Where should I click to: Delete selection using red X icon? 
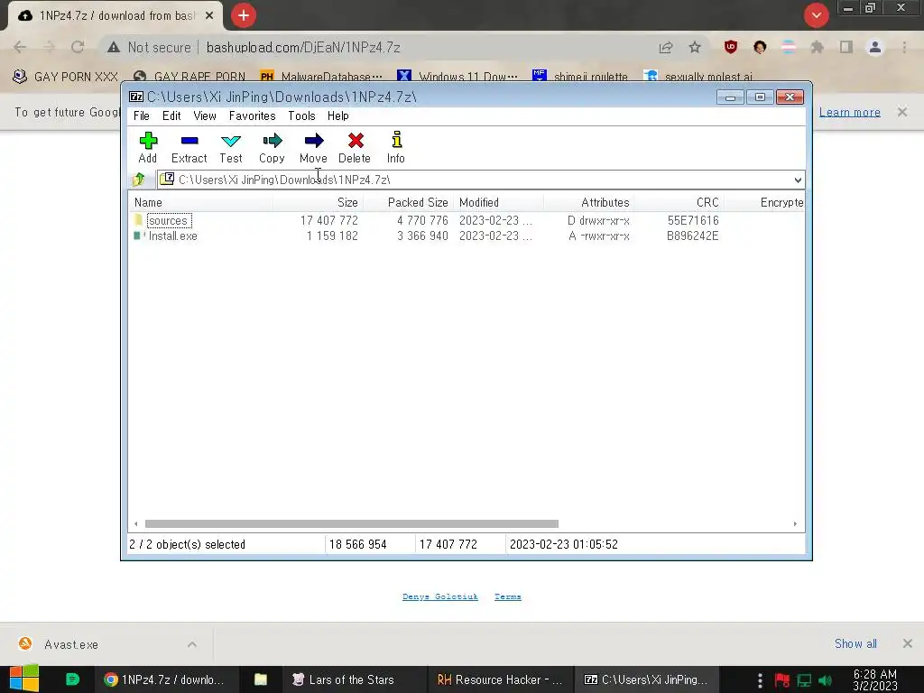(x=356, y=140)
